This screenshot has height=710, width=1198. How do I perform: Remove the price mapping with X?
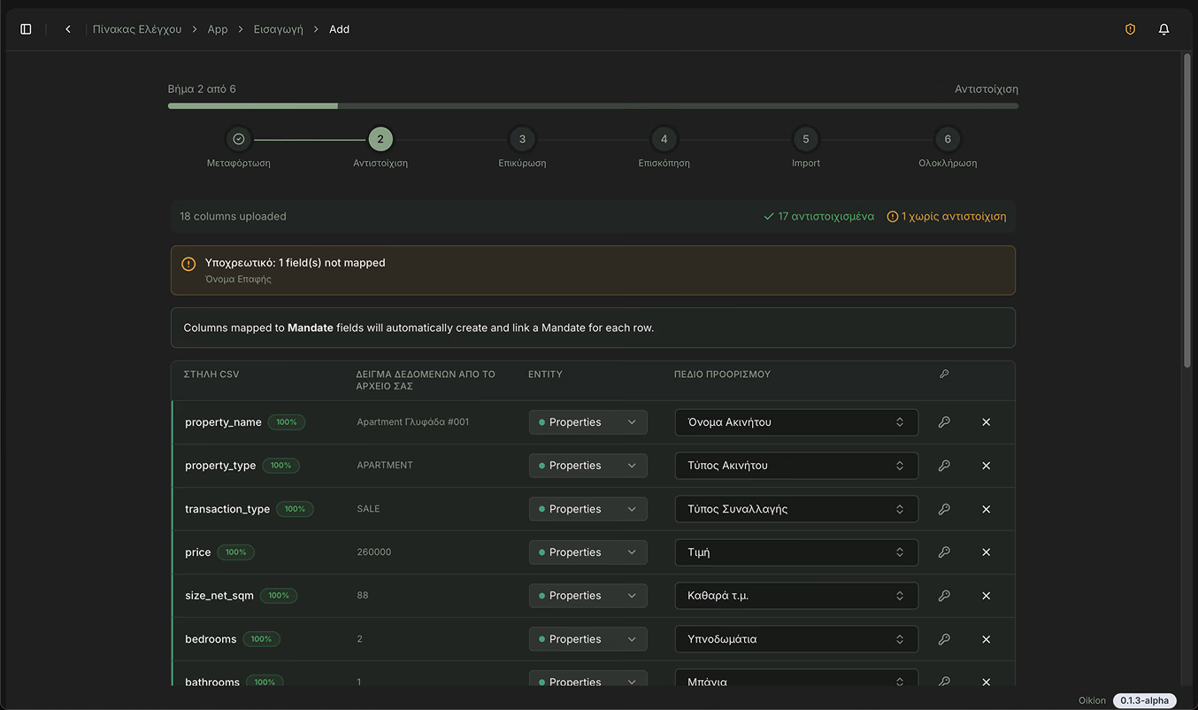(x=987, y=552)
